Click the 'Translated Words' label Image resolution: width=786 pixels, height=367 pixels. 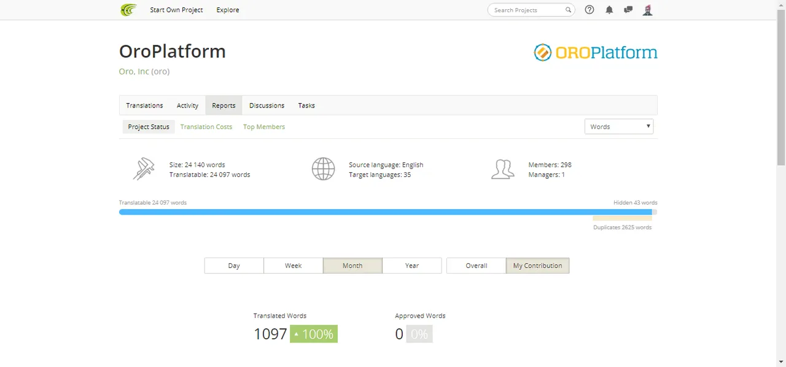280,315
